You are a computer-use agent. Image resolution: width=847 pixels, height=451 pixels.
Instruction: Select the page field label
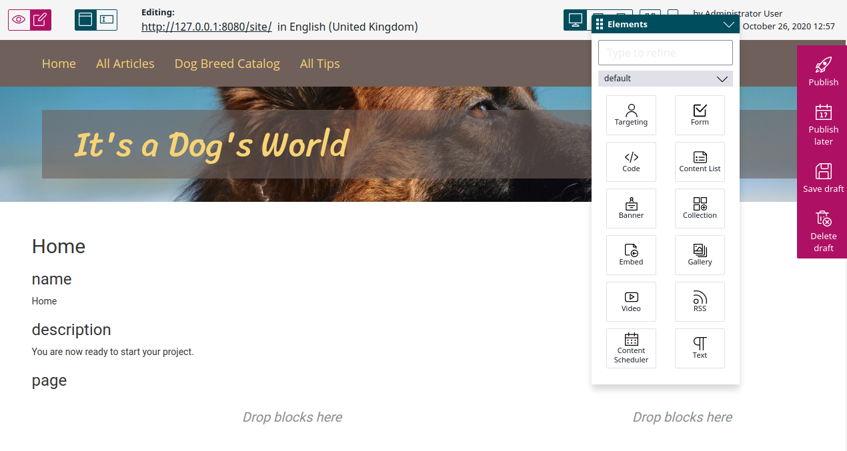pos(49,381)
